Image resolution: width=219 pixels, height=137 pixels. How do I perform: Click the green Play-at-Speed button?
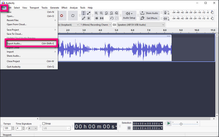click(169, 123)
